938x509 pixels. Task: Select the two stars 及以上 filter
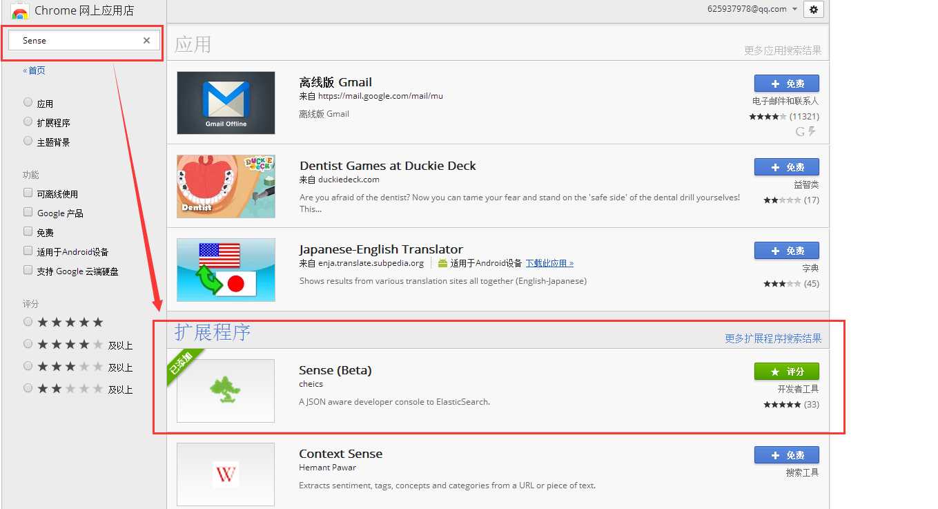click(x=28, y=388)
